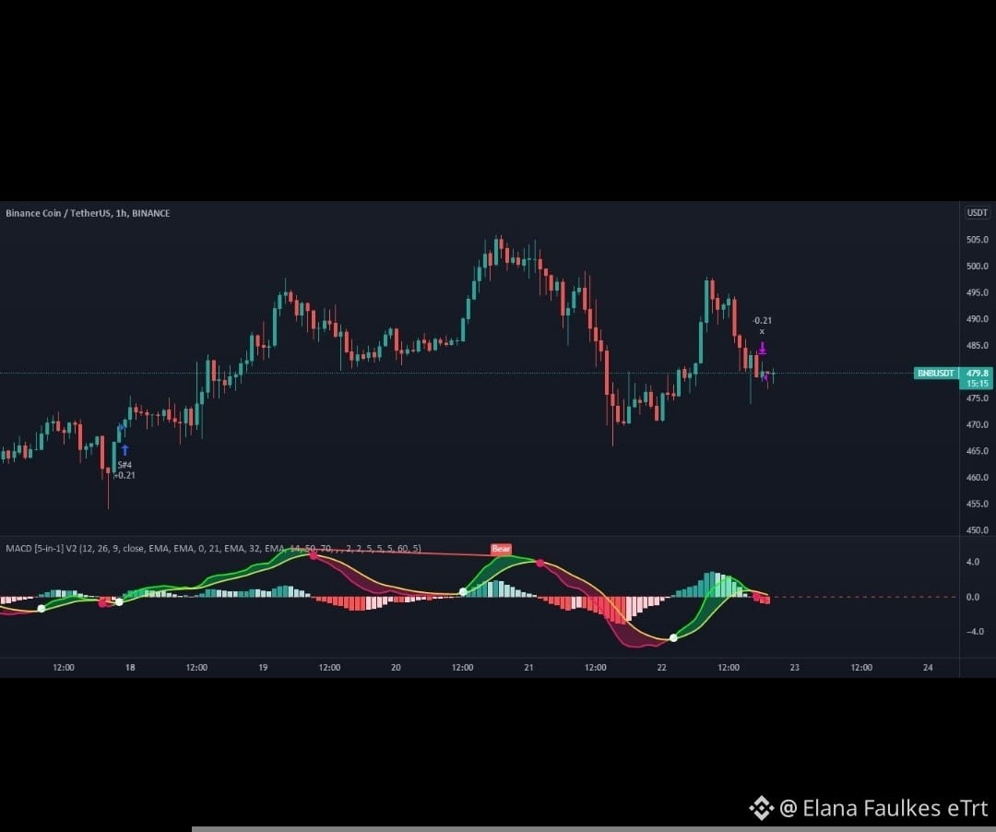Click the 450.0 price axis label
Viewport: 996px width, 832px height.
tap(977, 529)
